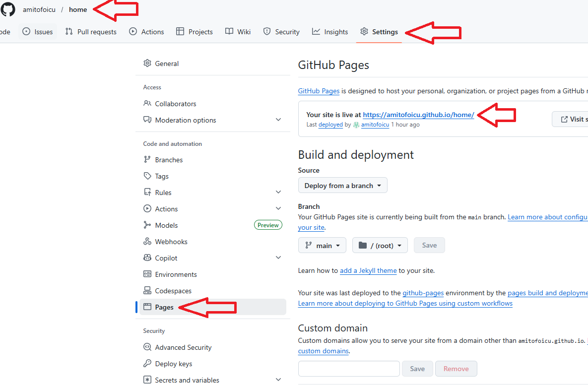The image size is (588, 388).
Task: Click the deployed link under site URL
Action: tap(330, 125)
